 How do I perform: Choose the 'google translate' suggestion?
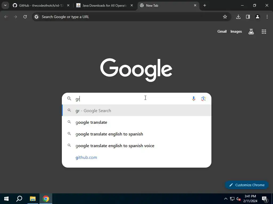click(x=137, y=122)
